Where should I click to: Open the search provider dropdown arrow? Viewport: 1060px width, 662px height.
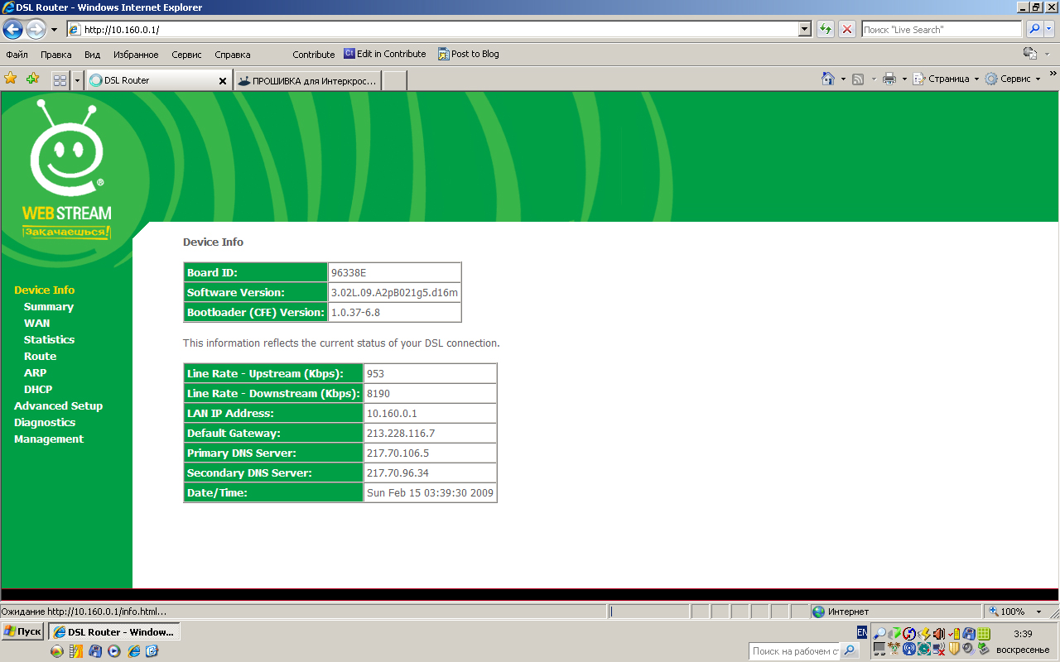pos(1049,30)
